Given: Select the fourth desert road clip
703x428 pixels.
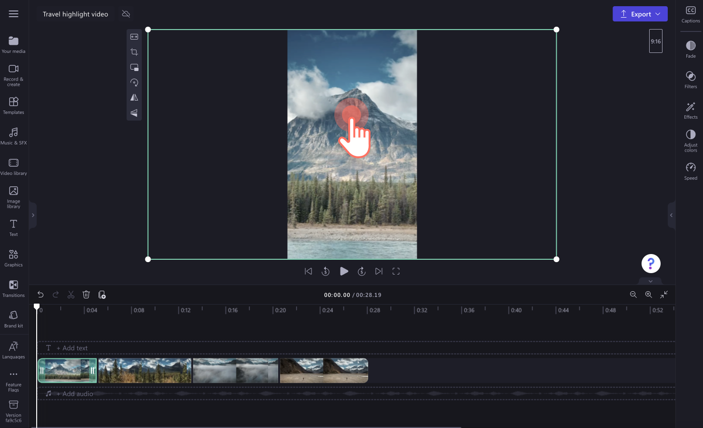Looking at the screenshot, I should tap(324, 370).
